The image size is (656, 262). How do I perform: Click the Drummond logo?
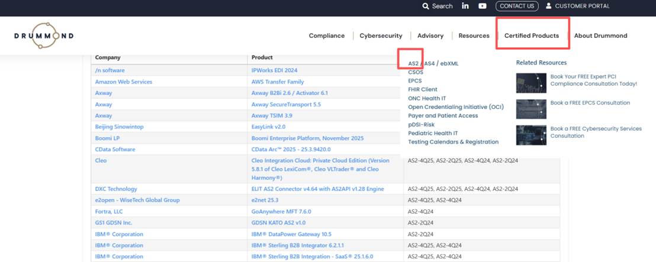(x=44, y=35)
